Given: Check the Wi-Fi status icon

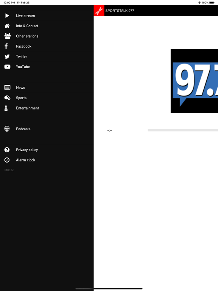Looking at the screenshot, I should point(199,3).
